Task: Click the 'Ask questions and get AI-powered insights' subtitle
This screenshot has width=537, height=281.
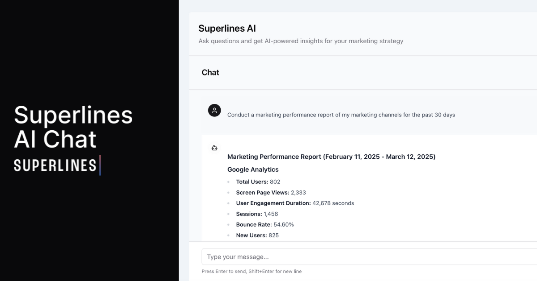Action: [x=301, y=41]
